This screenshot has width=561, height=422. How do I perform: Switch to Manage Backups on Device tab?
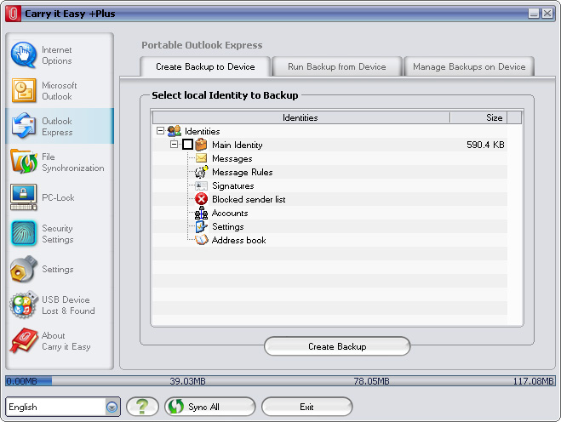[x=469, y=66]
